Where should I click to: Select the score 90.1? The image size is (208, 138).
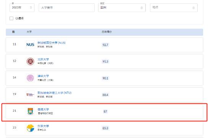coord(105,78)
